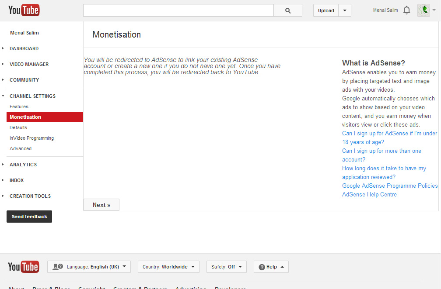Click the YouTube logo in the header
The image size is (441, 289).
tap(24, 10)
